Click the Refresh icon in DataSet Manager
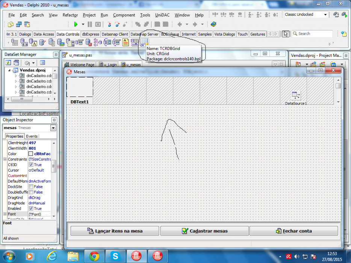Image resolution: width=351 pixels, height=263 pixels. tap(8, 63)
